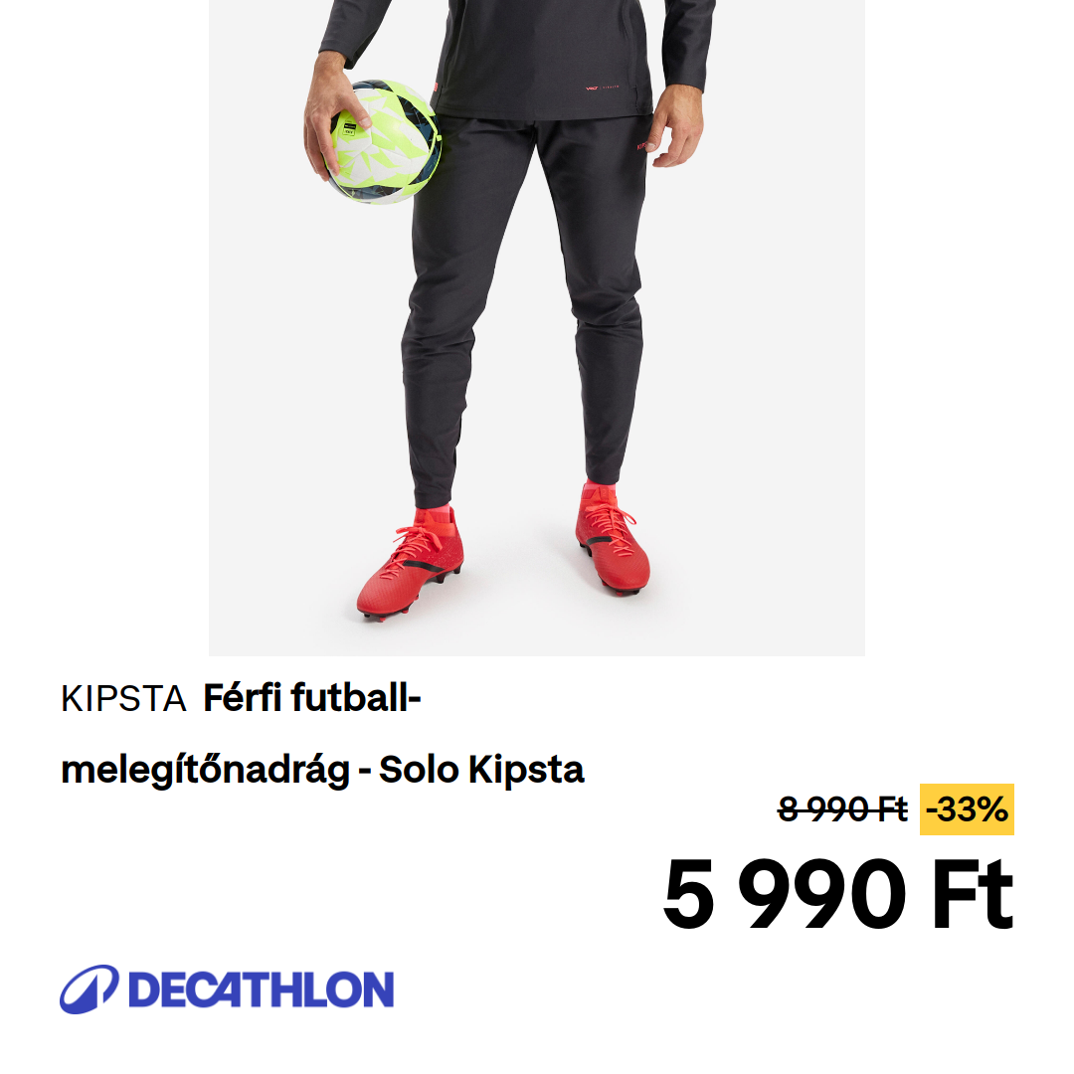Click the word 'melegítőnadrág' in the title
Image resolution: width=1074 pixels, height=1074 pixels.
206,770
